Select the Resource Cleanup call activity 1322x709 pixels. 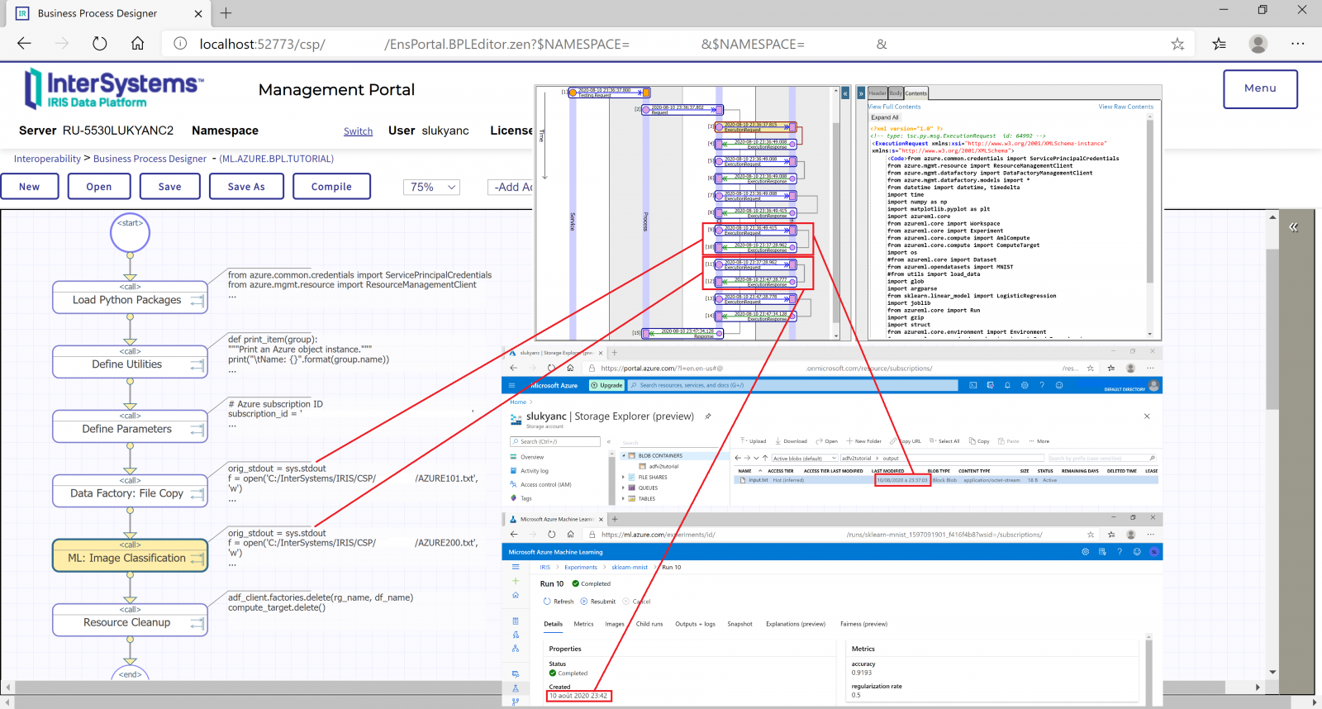130,620
